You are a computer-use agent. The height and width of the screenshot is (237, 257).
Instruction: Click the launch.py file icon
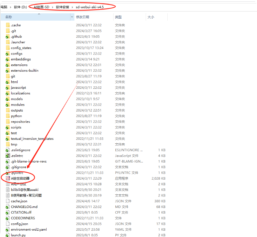click(8, 235)
